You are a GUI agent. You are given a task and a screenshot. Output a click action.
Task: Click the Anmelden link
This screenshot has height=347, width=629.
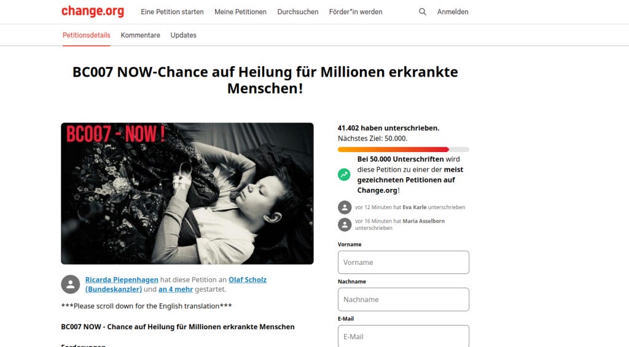click(x=453, y=12)
